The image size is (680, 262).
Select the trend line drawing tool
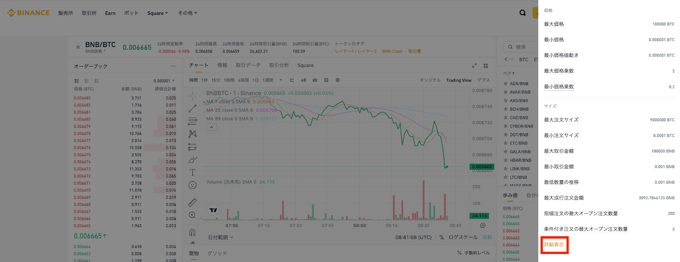click(x=193, y=108)
